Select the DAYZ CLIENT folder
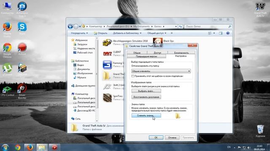The image size is (270, 151). [x=112, y=53]
